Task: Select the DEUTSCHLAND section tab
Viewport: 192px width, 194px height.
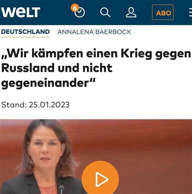Action: point(26,32)
